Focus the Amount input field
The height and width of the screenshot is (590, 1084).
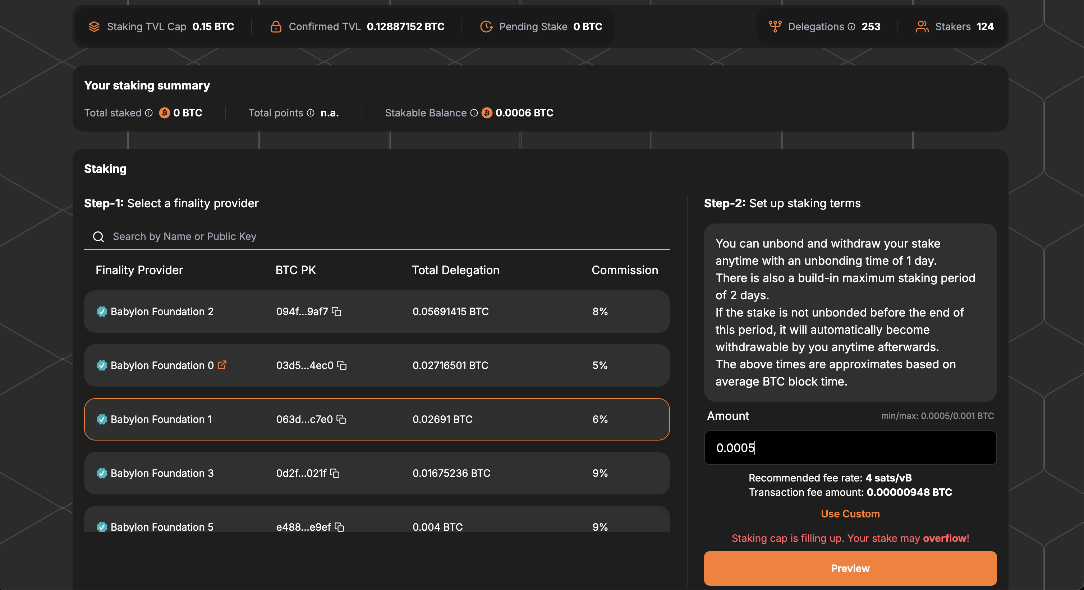coord(850,448)
